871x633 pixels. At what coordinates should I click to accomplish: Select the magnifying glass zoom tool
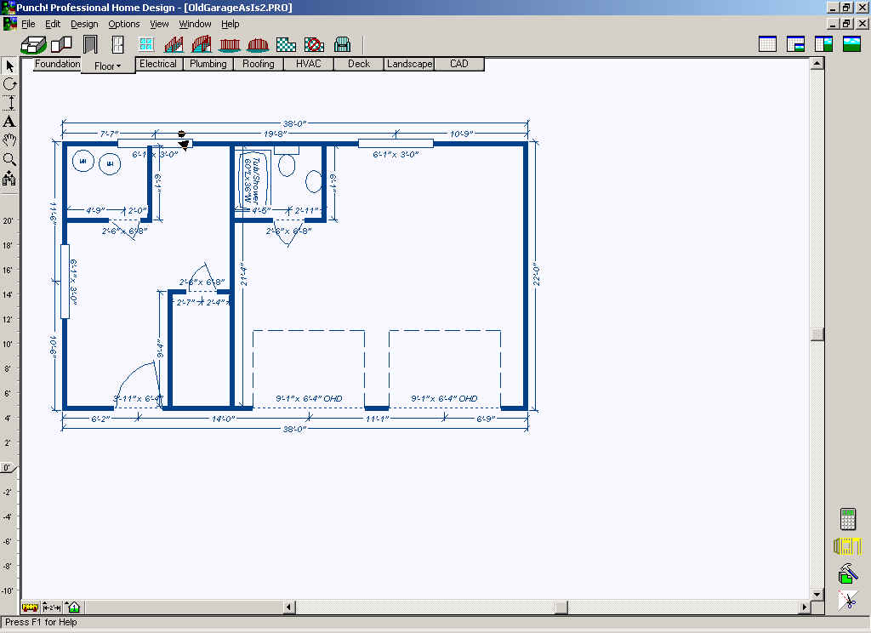click(9, 159)
